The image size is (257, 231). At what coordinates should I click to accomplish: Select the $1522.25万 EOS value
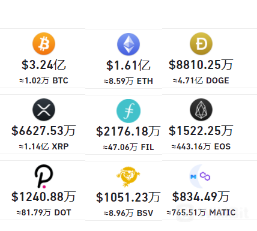[x=201, y=131]
